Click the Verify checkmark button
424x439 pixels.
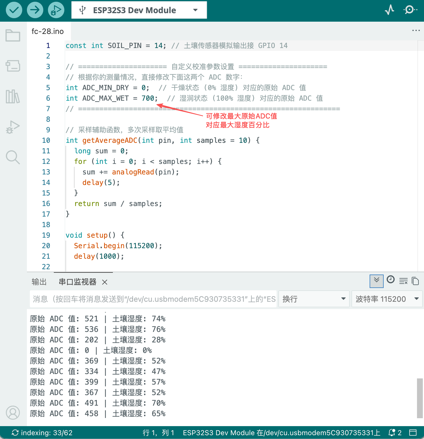click(14, 10)
